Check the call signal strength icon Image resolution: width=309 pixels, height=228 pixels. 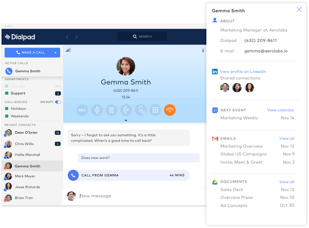pyautogui.click(x=68, y=50)
